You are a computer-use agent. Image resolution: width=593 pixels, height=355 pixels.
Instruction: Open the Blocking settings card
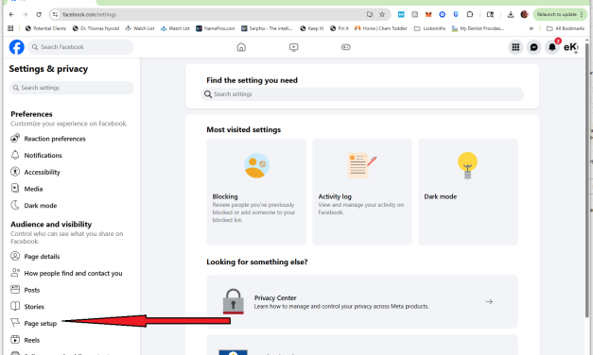[x=256, y=192]
